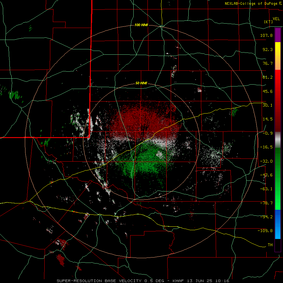This screenshot has height=283, width=283.
Task: Select the -16.5 scale value
Action: pyautogui.click(x=266, y=147)
